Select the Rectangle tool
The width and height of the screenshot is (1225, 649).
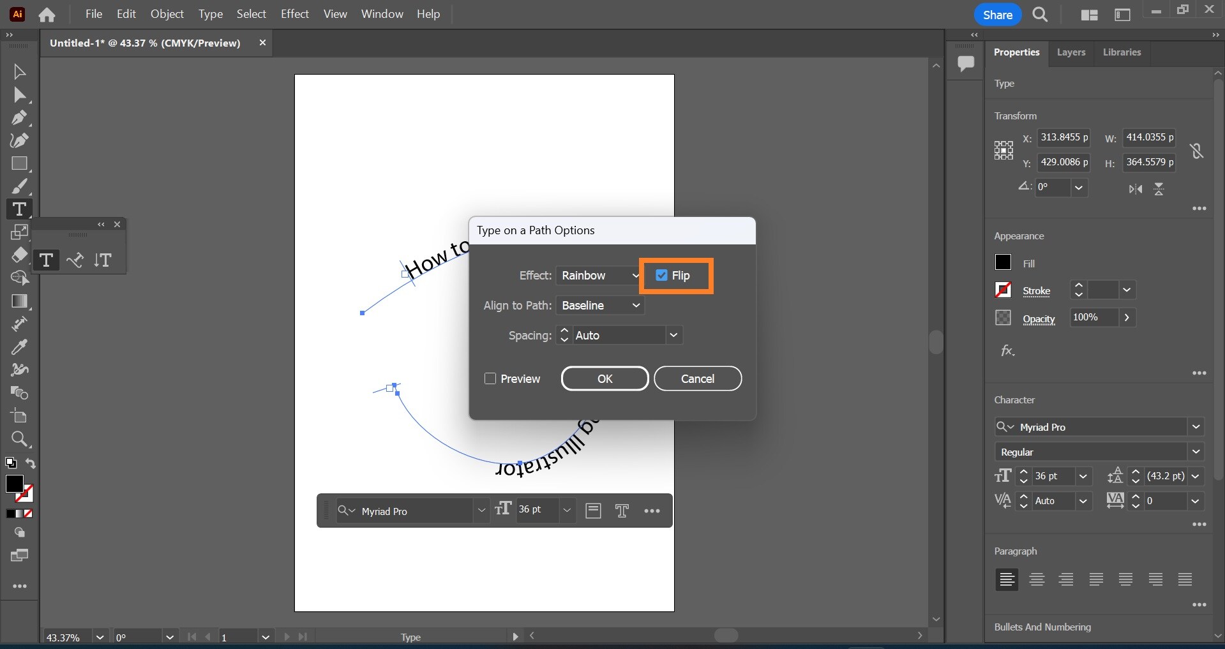coord(19,164)
